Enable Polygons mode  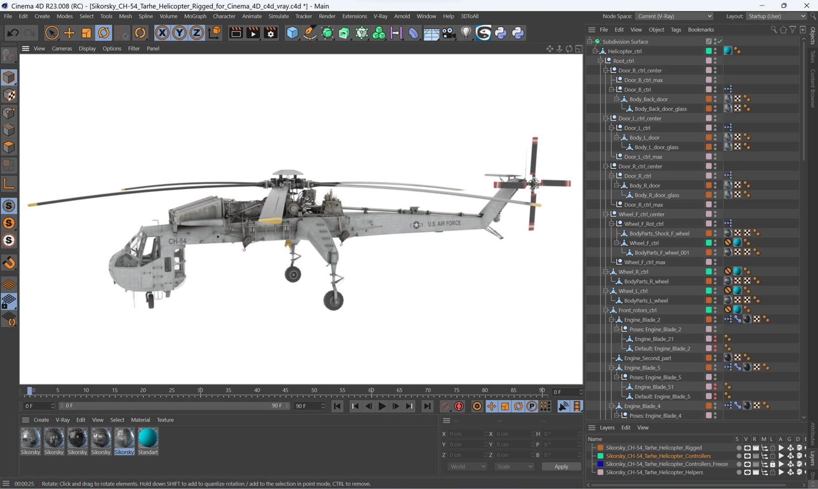pos(9,148)
